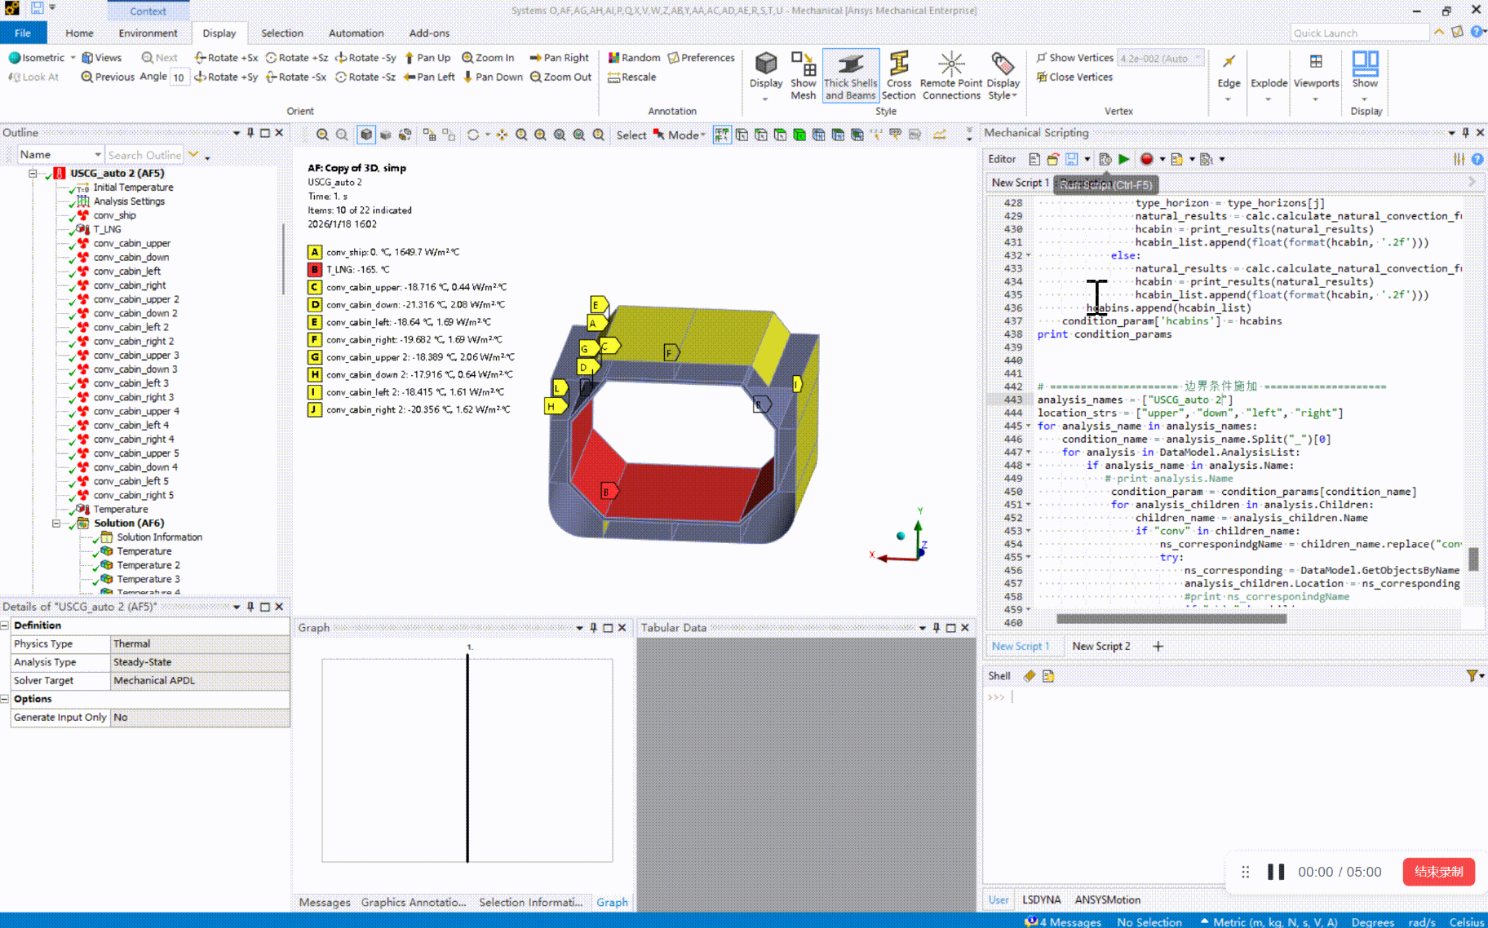
Task: Collapse the USCG_auto 2 (AF5) tree node
Action: pyautogui.click(x=33, y=173)
